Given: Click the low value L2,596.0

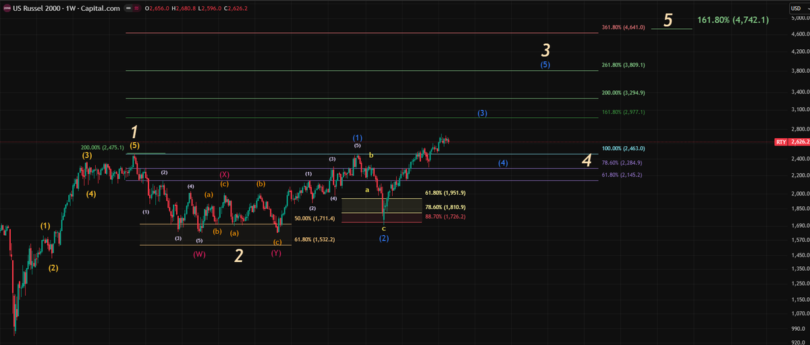Looking at the screenshot, I should [210, 8].
